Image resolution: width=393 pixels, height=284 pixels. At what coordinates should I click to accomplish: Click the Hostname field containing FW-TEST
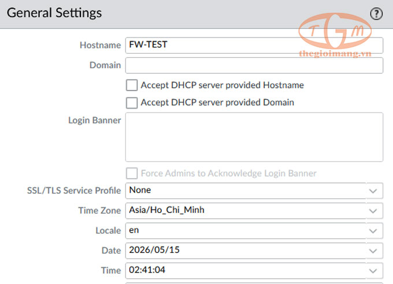254,46
